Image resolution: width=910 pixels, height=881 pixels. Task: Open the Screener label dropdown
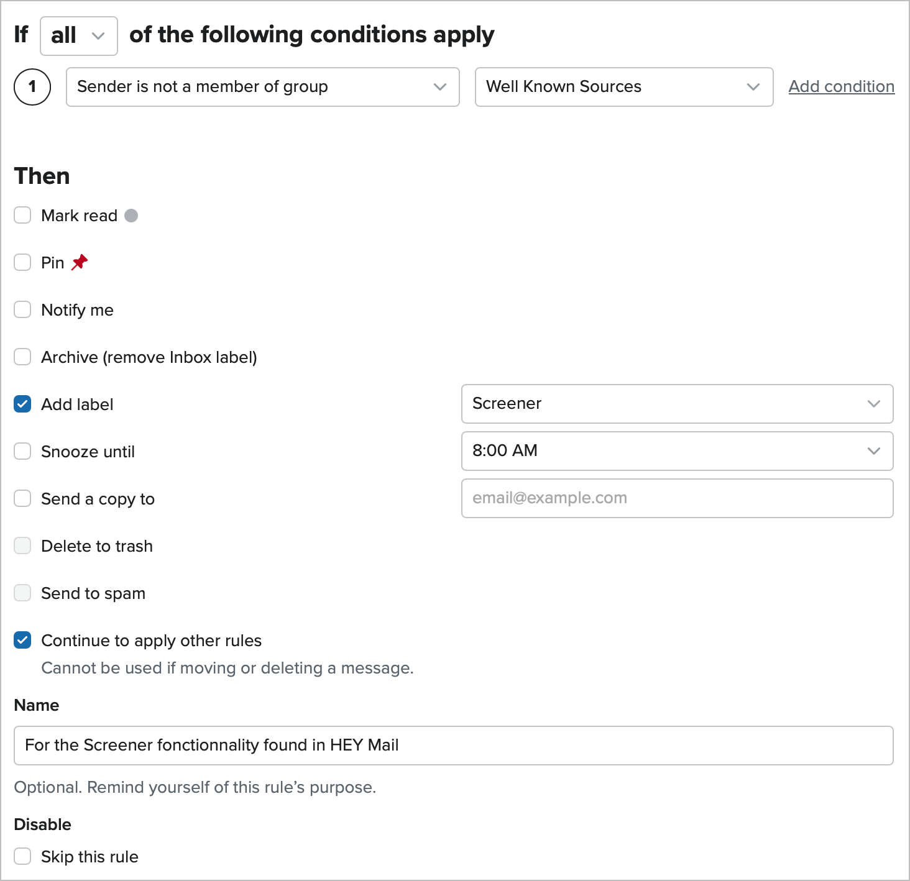click(677, 404)
